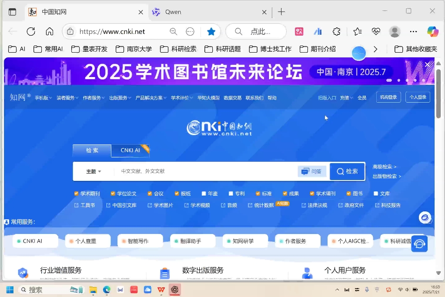Toggle the 会议 checkbox

pos(150,194)
